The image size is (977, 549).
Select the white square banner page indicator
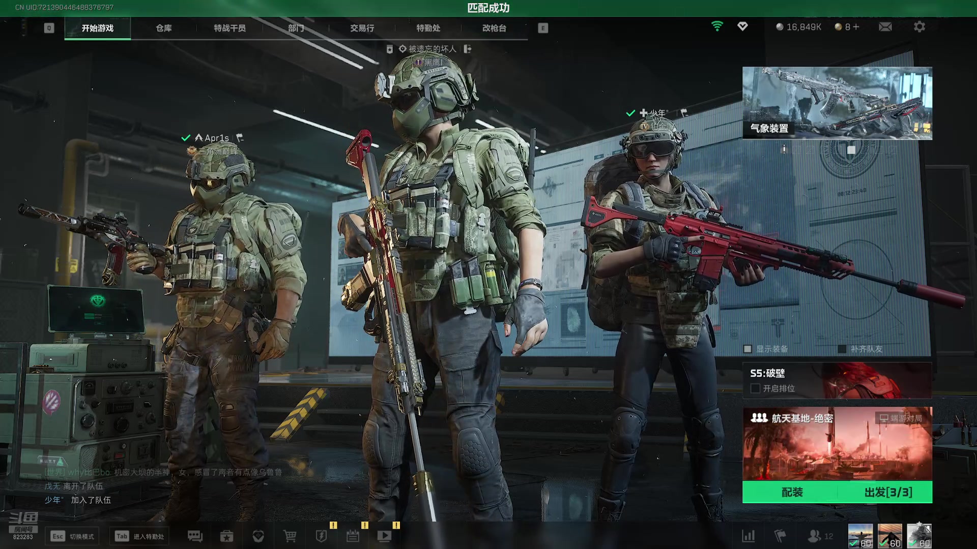point(851,149)
